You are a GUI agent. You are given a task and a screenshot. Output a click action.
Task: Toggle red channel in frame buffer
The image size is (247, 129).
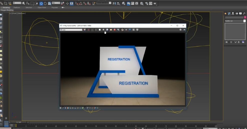pyautogui.click(x=88, y=30)
